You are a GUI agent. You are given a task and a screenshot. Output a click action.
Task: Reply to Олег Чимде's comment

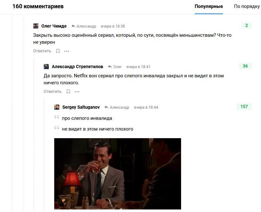coord(42,51)
